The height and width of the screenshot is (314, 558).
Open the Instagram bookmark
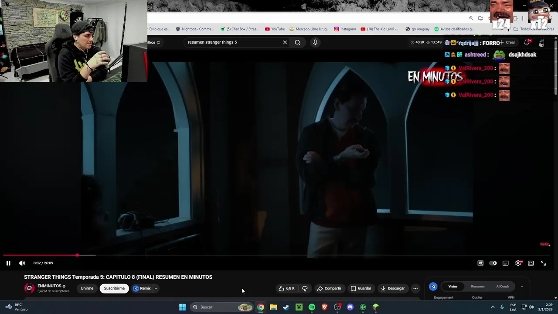pyautogui.click(x=345, y=29)
